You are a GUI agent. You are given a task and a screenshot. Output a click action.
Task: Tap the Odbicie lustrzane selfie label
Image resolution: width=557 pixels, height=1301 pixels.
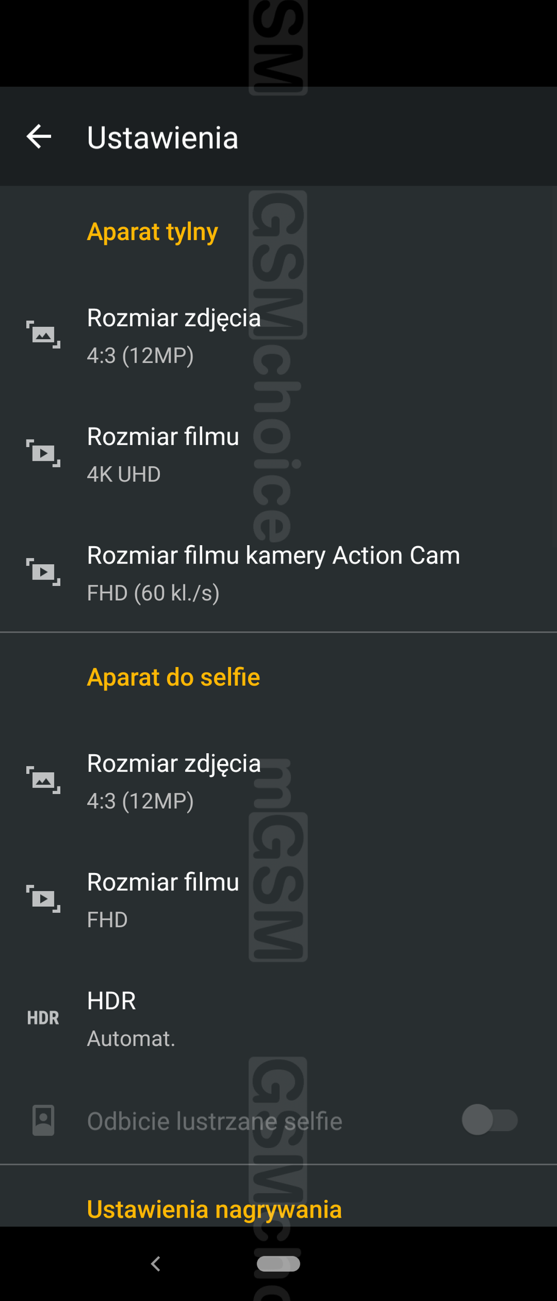214,1121
